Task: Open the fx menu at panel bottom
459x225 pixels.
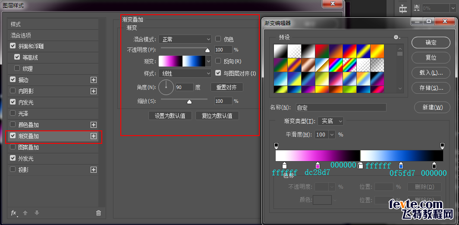Action: click(x=14, y=213)
